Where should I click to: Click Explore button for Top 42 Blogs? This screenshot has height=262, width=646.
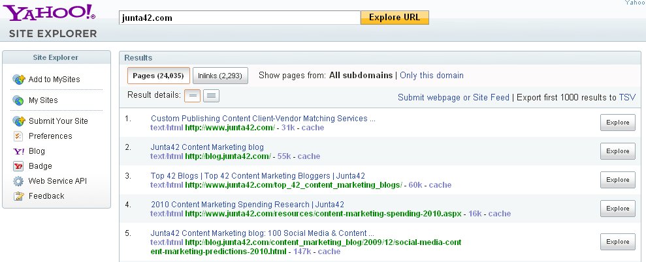pos(617,180)
